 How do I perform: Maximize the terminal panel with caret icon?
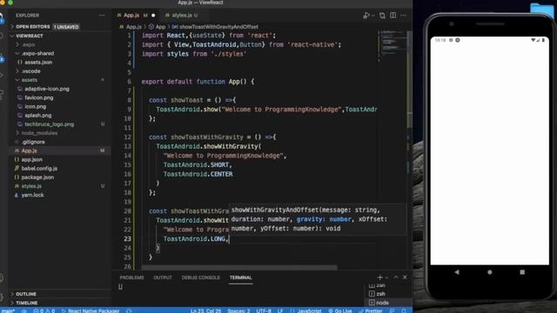396,277
